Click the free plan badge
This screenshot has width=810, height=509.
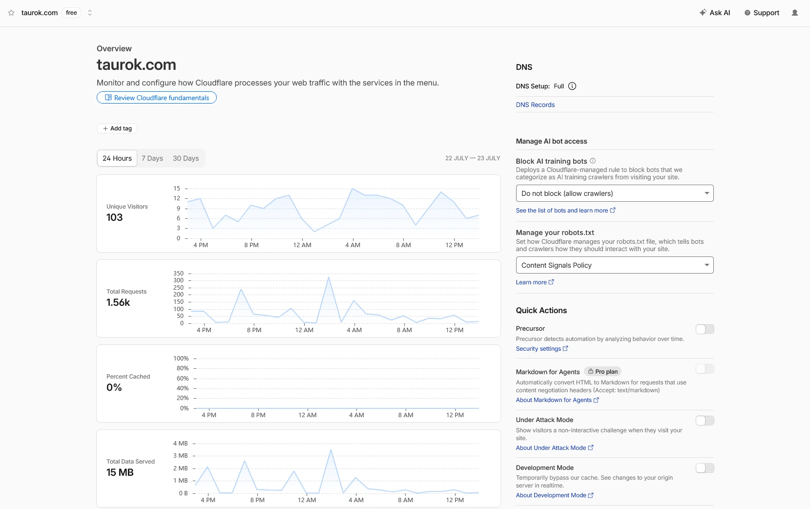[72, 13]
